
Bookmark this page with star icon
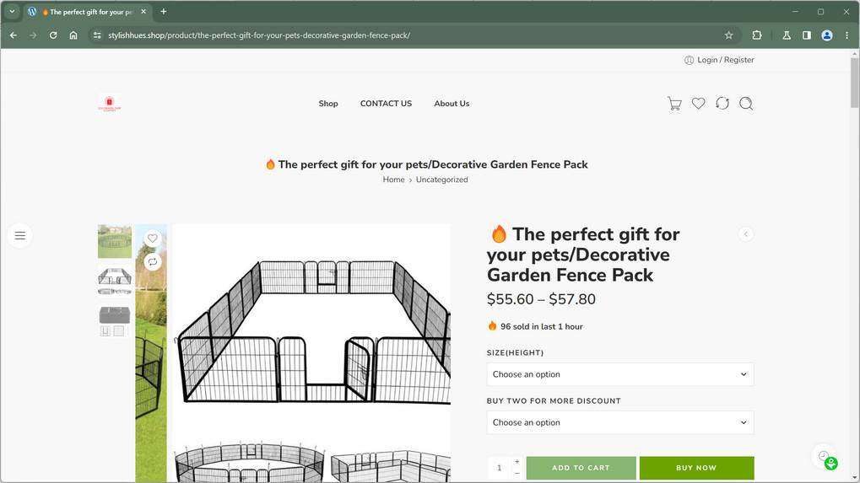(x=728, y=35)
